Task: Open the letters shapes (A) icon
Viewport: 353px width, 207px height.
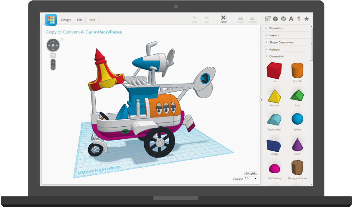Action: tap(291, 19)
